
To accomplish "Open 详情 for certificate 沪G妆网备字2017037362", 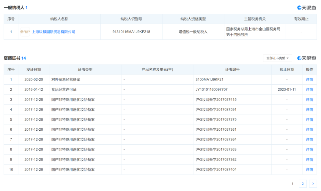I will click(309, 160).
